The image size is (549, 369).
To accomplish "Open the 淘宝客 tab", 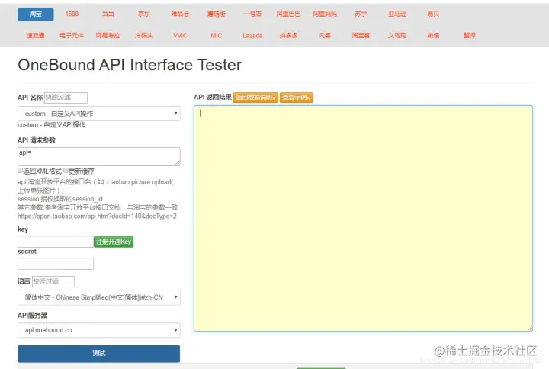I will [x=361, y=35].
